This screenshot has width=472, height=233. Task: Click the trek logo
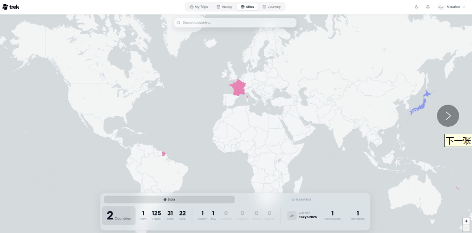pos(10,7)
